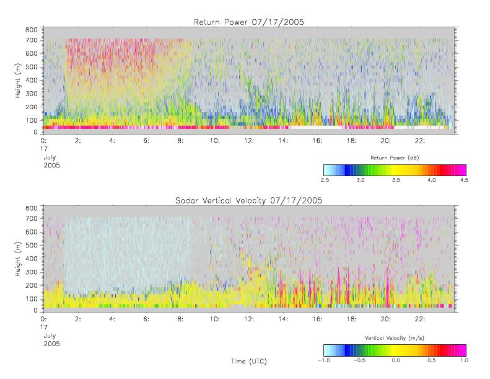Click the "8:" time tick under Vertical Velocity plot
This screenshot has height=379, width=490.
pyautogui.click(x=181, y=319)
